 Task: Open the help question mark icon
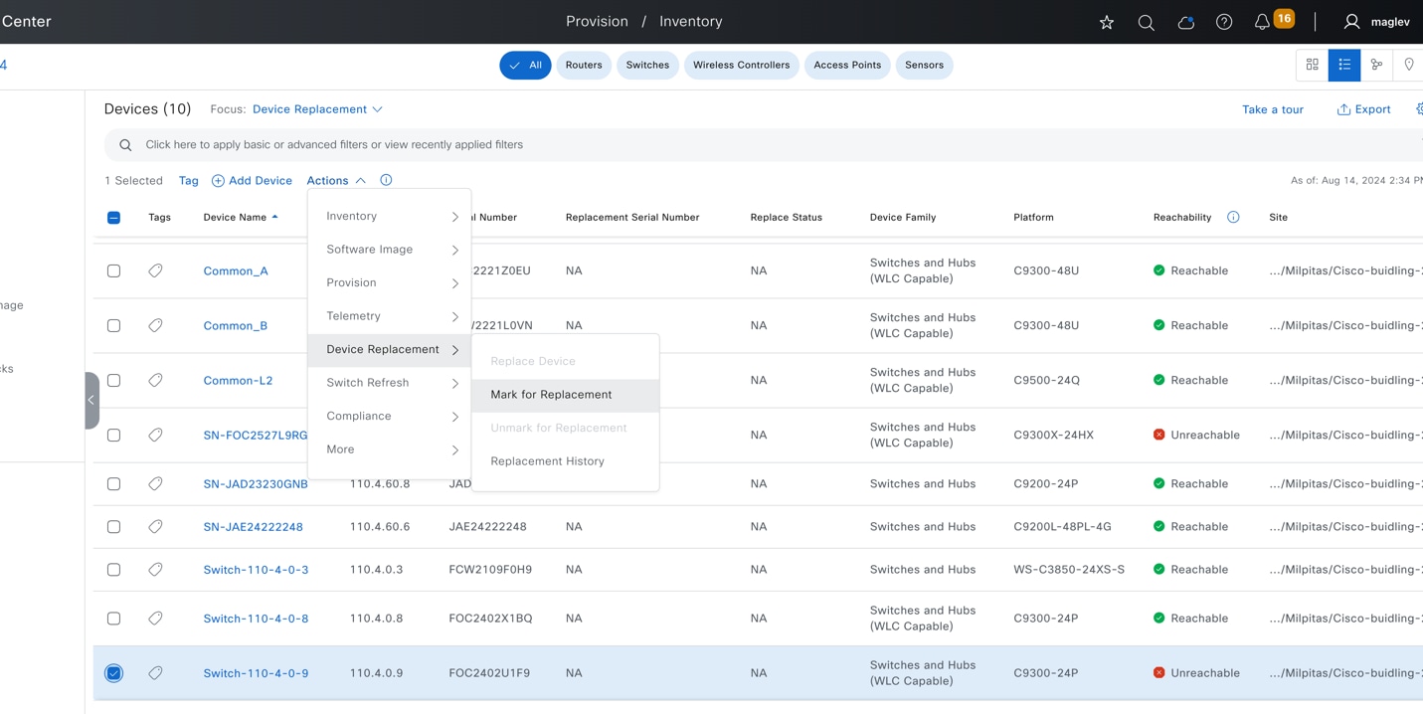[x=1224, y=22]
